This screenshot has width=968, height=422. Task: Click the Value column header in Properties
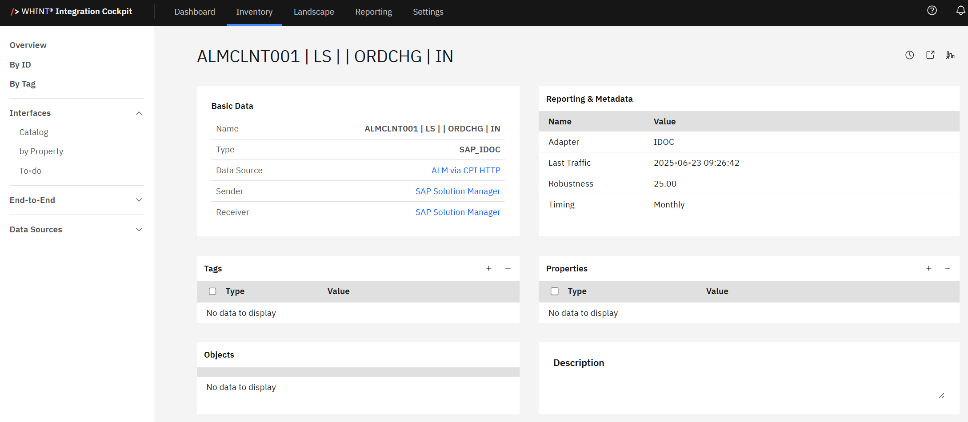[x=717, y=291]
